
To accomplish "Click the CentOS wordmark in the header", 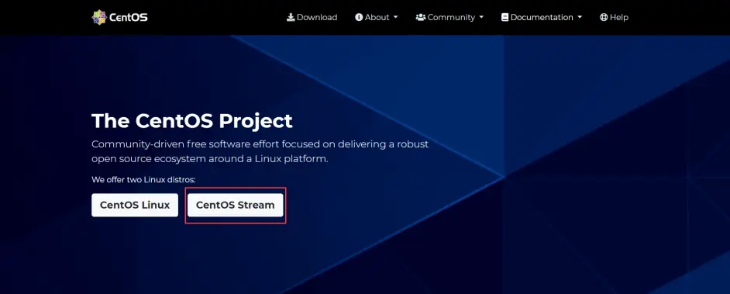I will click(129, 18).
